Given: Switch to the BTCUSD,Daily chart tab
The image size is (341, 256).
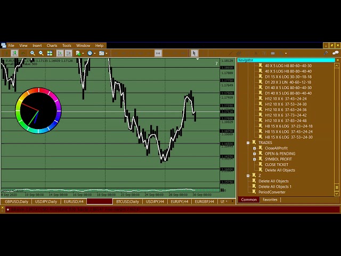Looking at the screenshot, I should tap(127, 202).
